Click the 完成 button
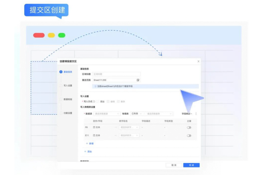Image resolution: width=267 pixels, height=175 pixels. click(191, 165)
